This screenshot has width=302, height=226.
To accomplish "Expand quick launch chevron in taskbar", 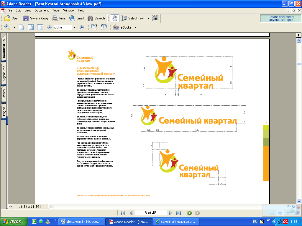I will coord(55,220).
